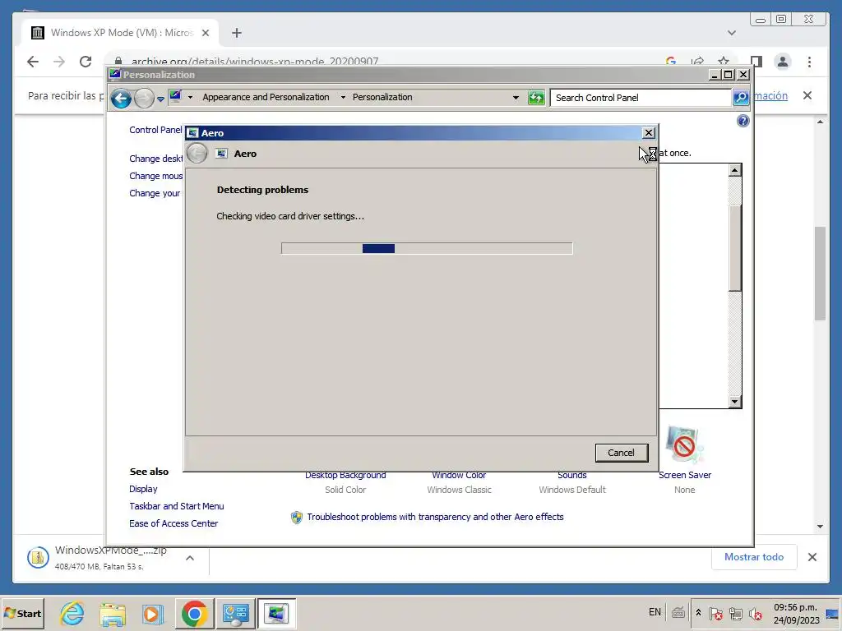
Task: Troubleshoot transparency and Aero effects link
Action: coord(436,517)
